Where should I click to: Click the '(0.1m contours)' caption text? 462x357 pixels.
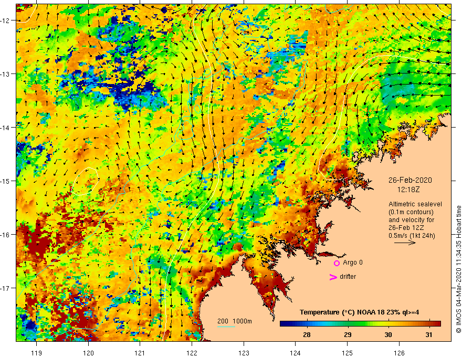pyautogui.click(x=411, y=212)
